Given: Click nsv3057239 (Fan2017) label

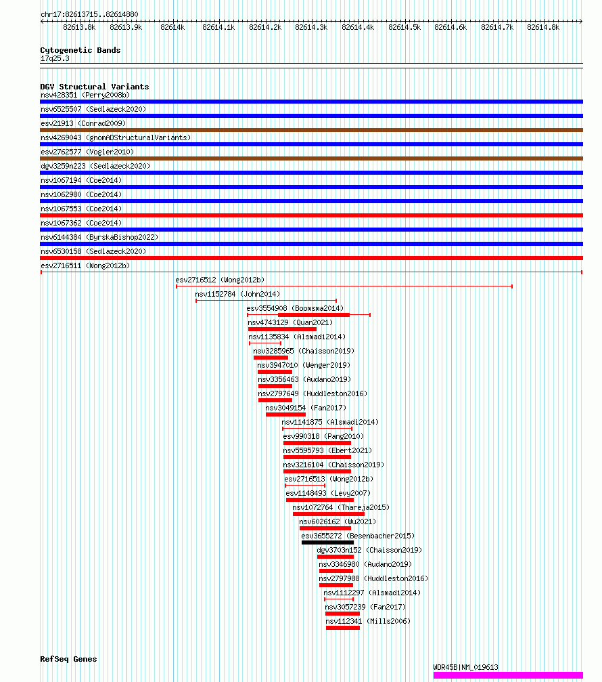Looking at the screenshot, I should tap(365, 607).
